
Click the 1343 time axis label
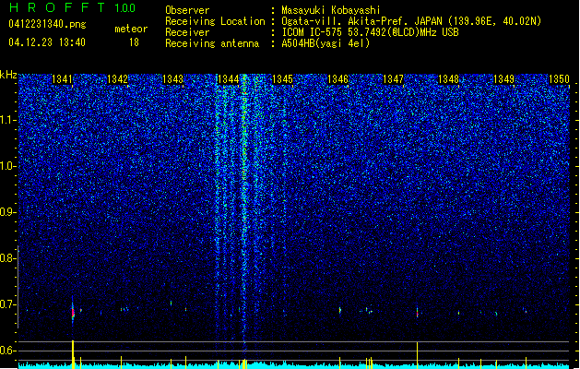click(x=172, y=79)
